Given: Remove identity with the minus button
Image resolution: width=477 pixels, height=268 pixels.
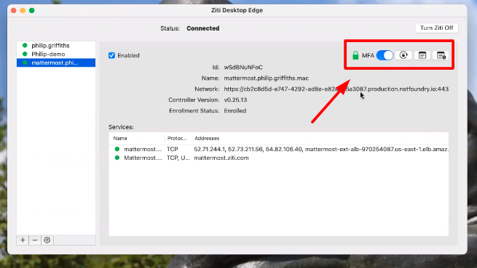Looking at the screenshot, I should (x=35, y=240).
